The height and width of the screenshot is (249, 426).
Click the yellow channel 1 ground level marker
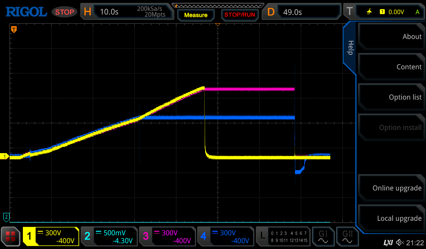tap(5, 156)
